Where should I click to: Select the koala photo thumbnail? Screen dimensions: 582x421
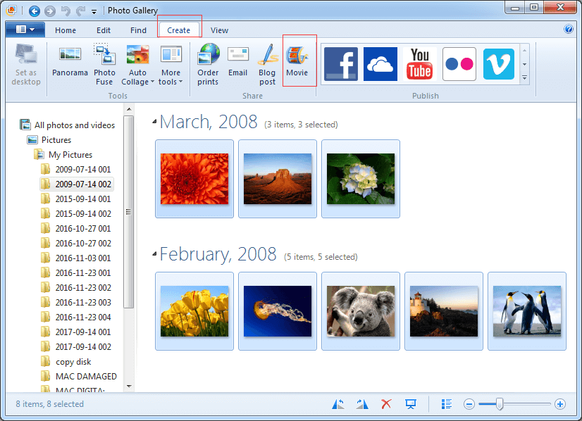360,310
